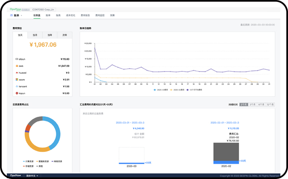
Task: Click the ksyun provider icon
Action: (x=17, y=93)
